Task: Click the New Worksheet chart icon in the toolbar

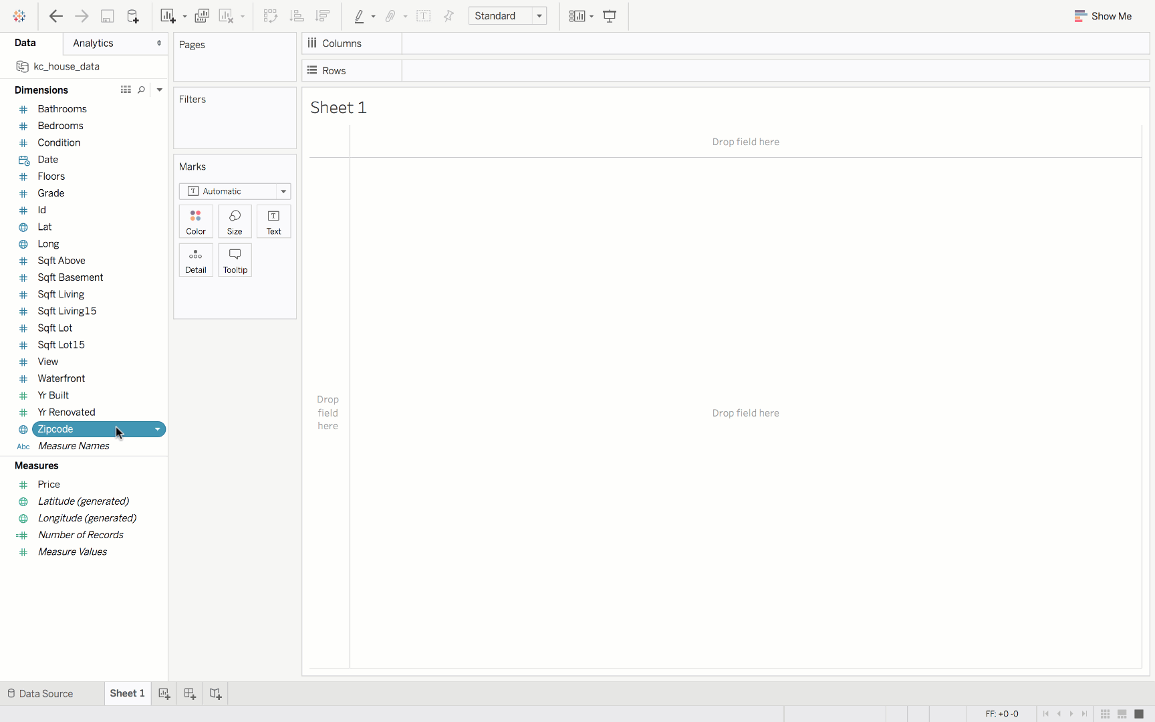Action: (x=168, y=16)
